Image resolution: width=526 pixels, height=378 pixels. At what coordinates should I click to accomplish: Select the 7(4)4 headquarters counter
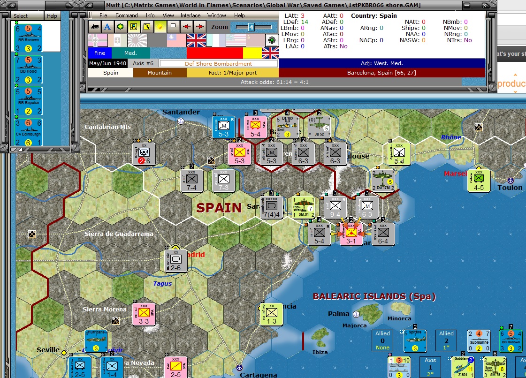coord(271,207)
